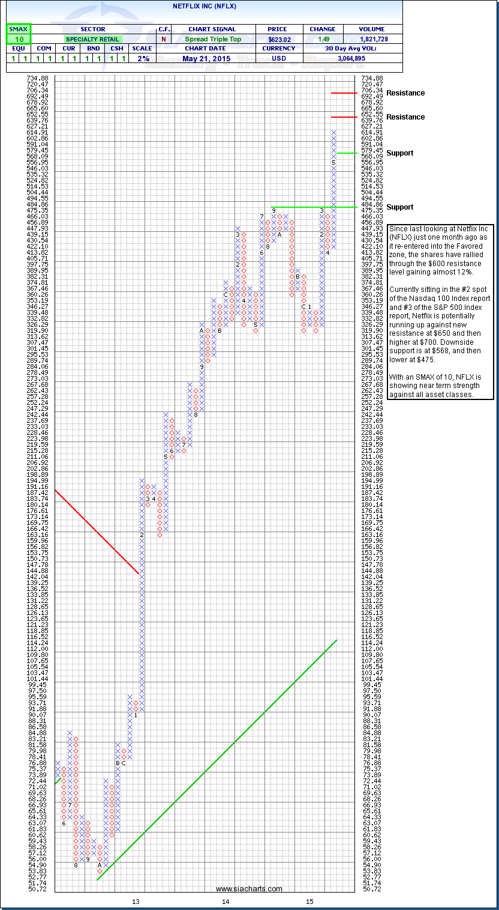Click the 1,821,728 volume value

(372, 39)
